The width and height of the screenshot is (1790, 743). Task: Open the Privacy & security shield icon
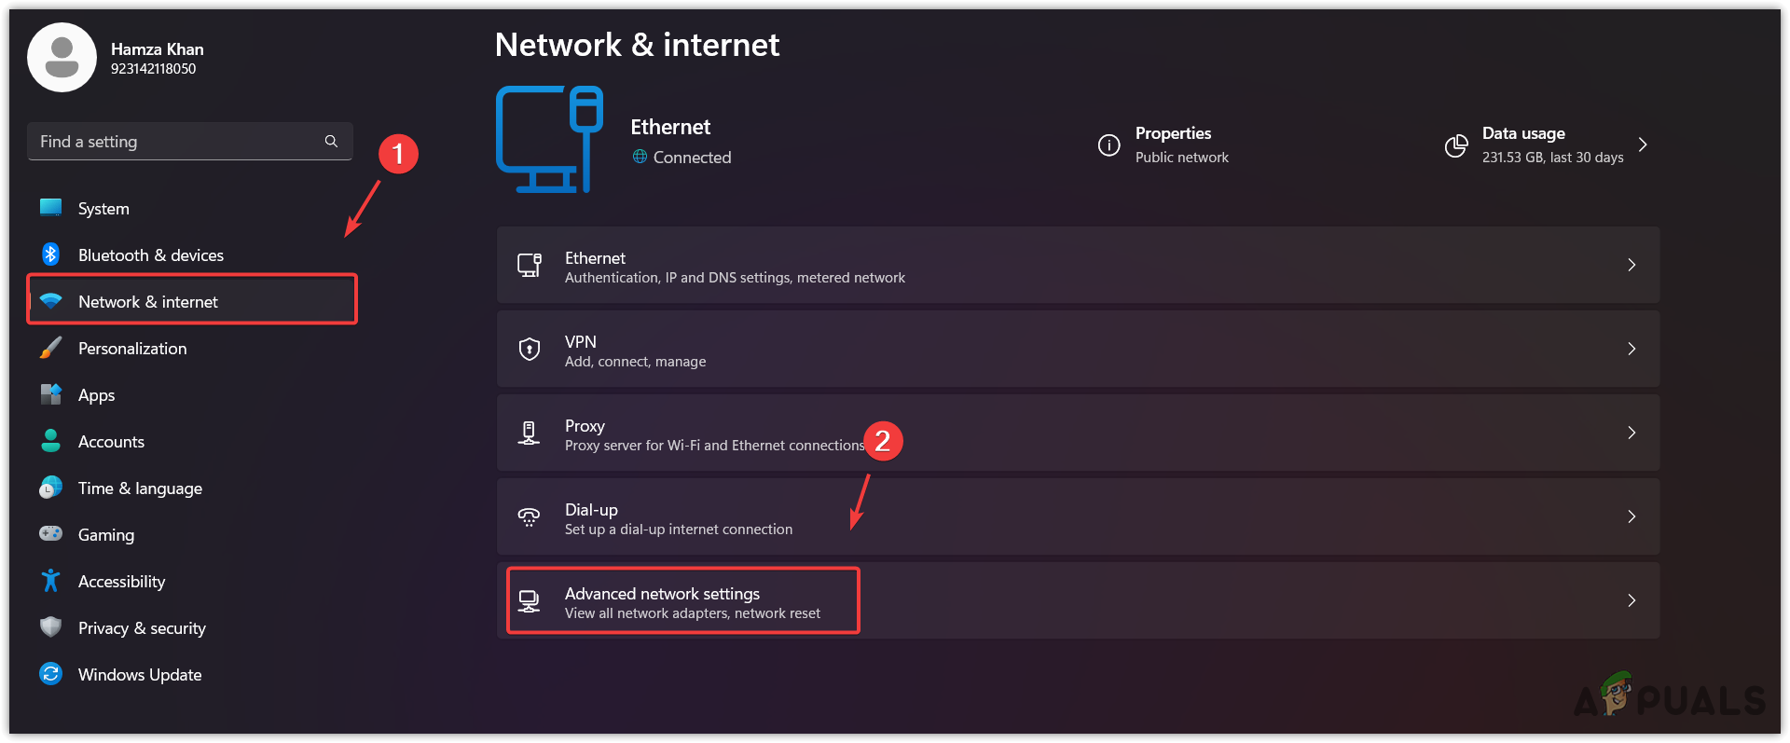point(49,626)
